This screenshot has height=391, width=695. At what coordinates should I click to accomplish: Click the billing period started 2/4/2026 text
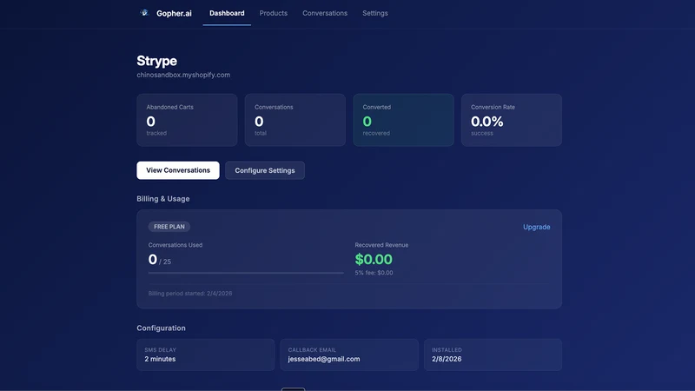pos(190,294)
